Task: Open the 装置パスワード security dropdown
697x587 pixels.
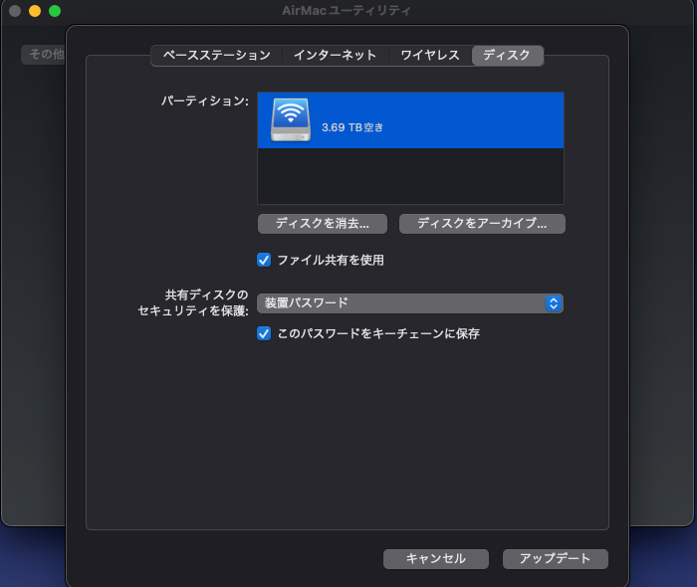Action: [x=410, y=303]
